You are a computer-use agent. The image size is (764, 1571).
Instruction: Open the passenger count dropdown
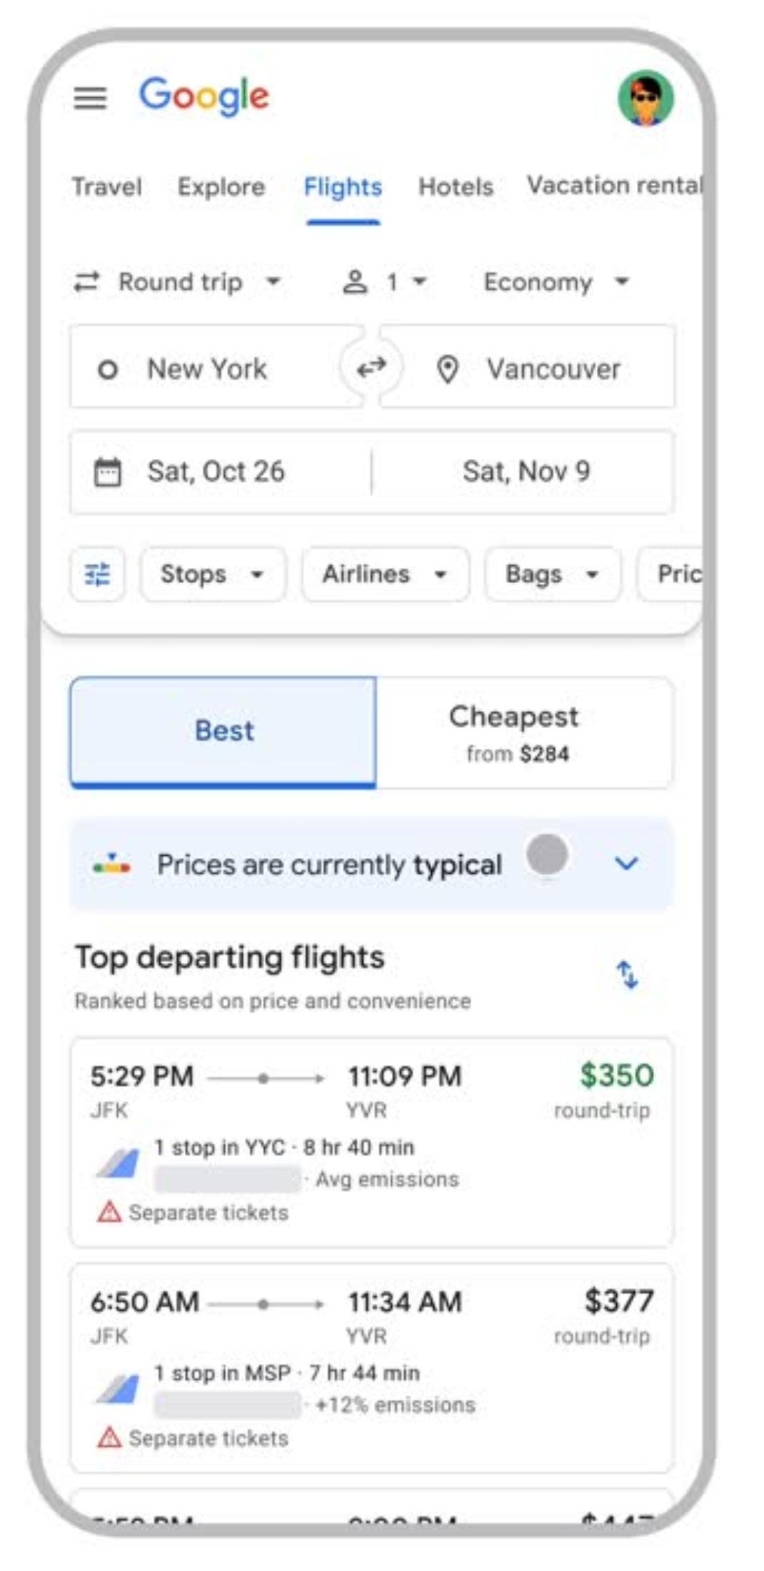coord(386,282)
